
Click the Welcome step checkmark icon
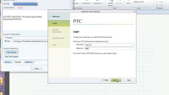50,16
